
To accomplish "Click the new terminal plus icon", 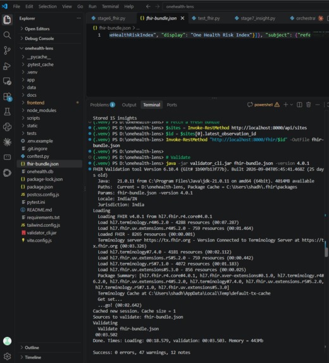I will [285, 105].
